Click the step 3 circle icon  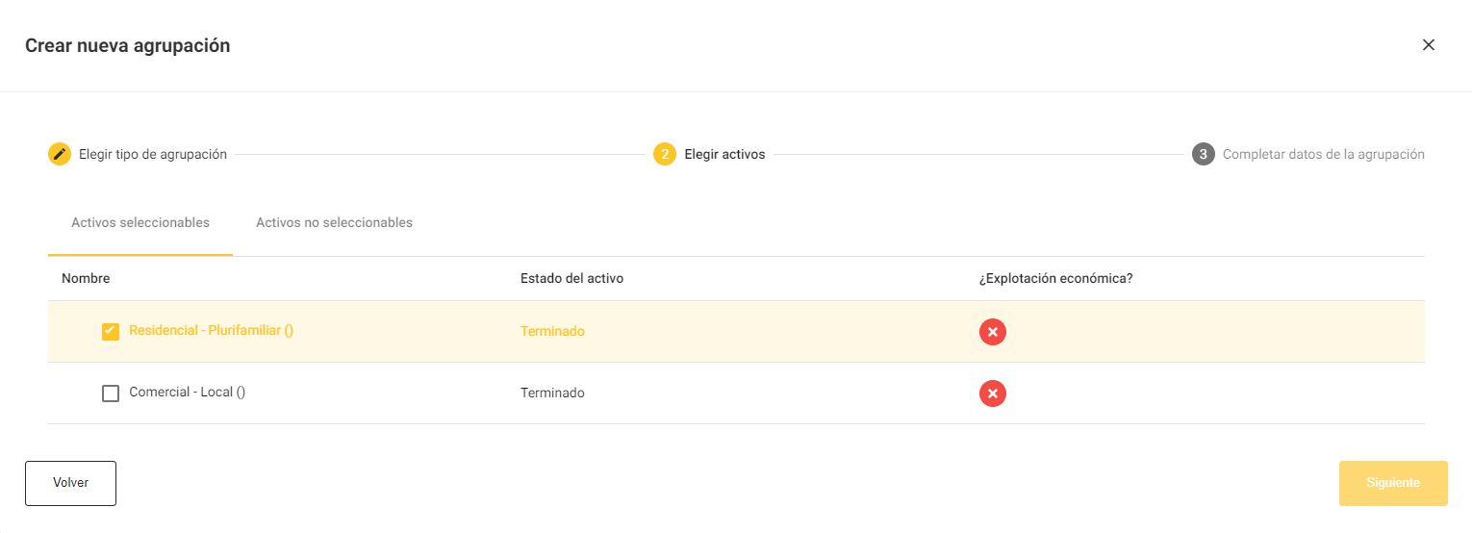click(x=1204, y=154)
